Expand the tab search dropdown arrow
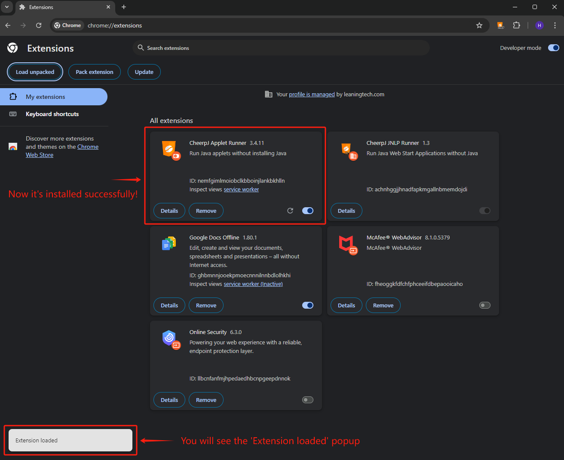564x460 pixels. pyautogui.click(x=7, y=7)
